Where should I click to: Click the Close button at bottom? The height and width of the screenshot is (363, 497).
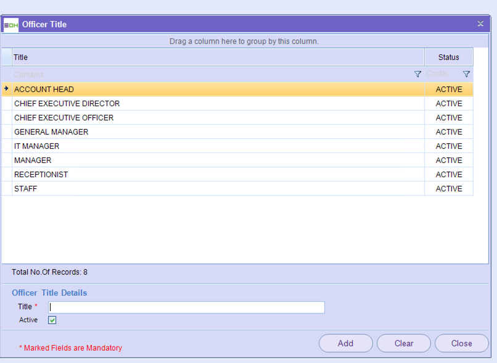click(461, 343)
